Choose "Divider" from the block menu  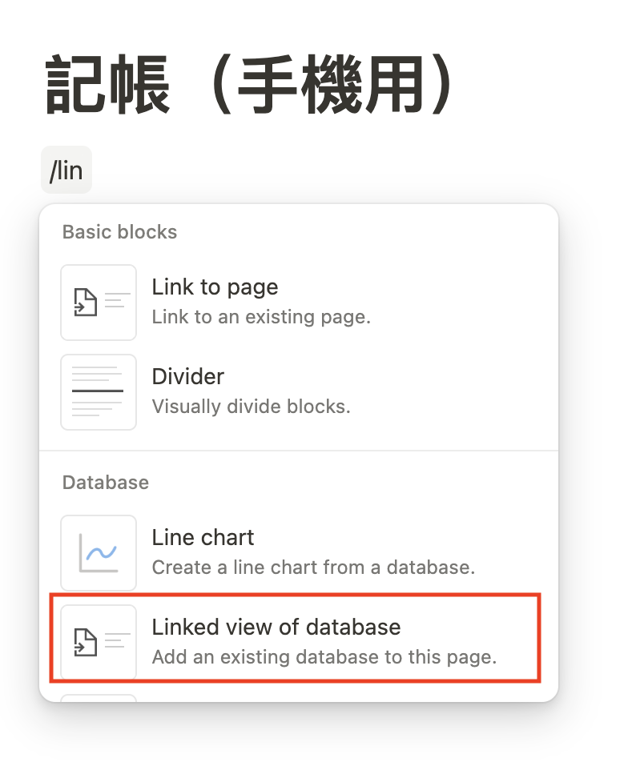[x=188, y=377]
